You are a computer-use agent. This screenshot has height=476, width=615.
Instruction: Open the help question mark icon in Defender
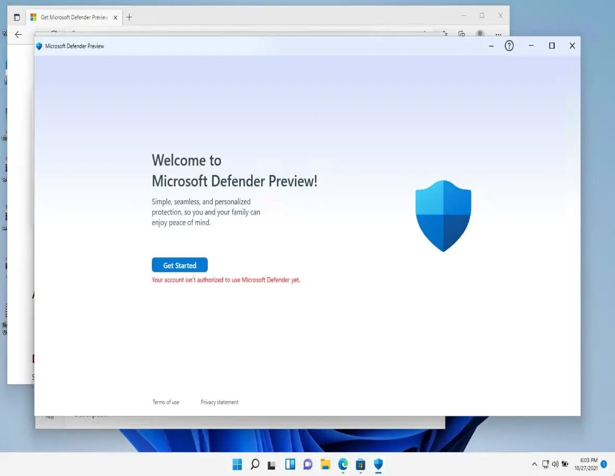click(x=509, y=46)
